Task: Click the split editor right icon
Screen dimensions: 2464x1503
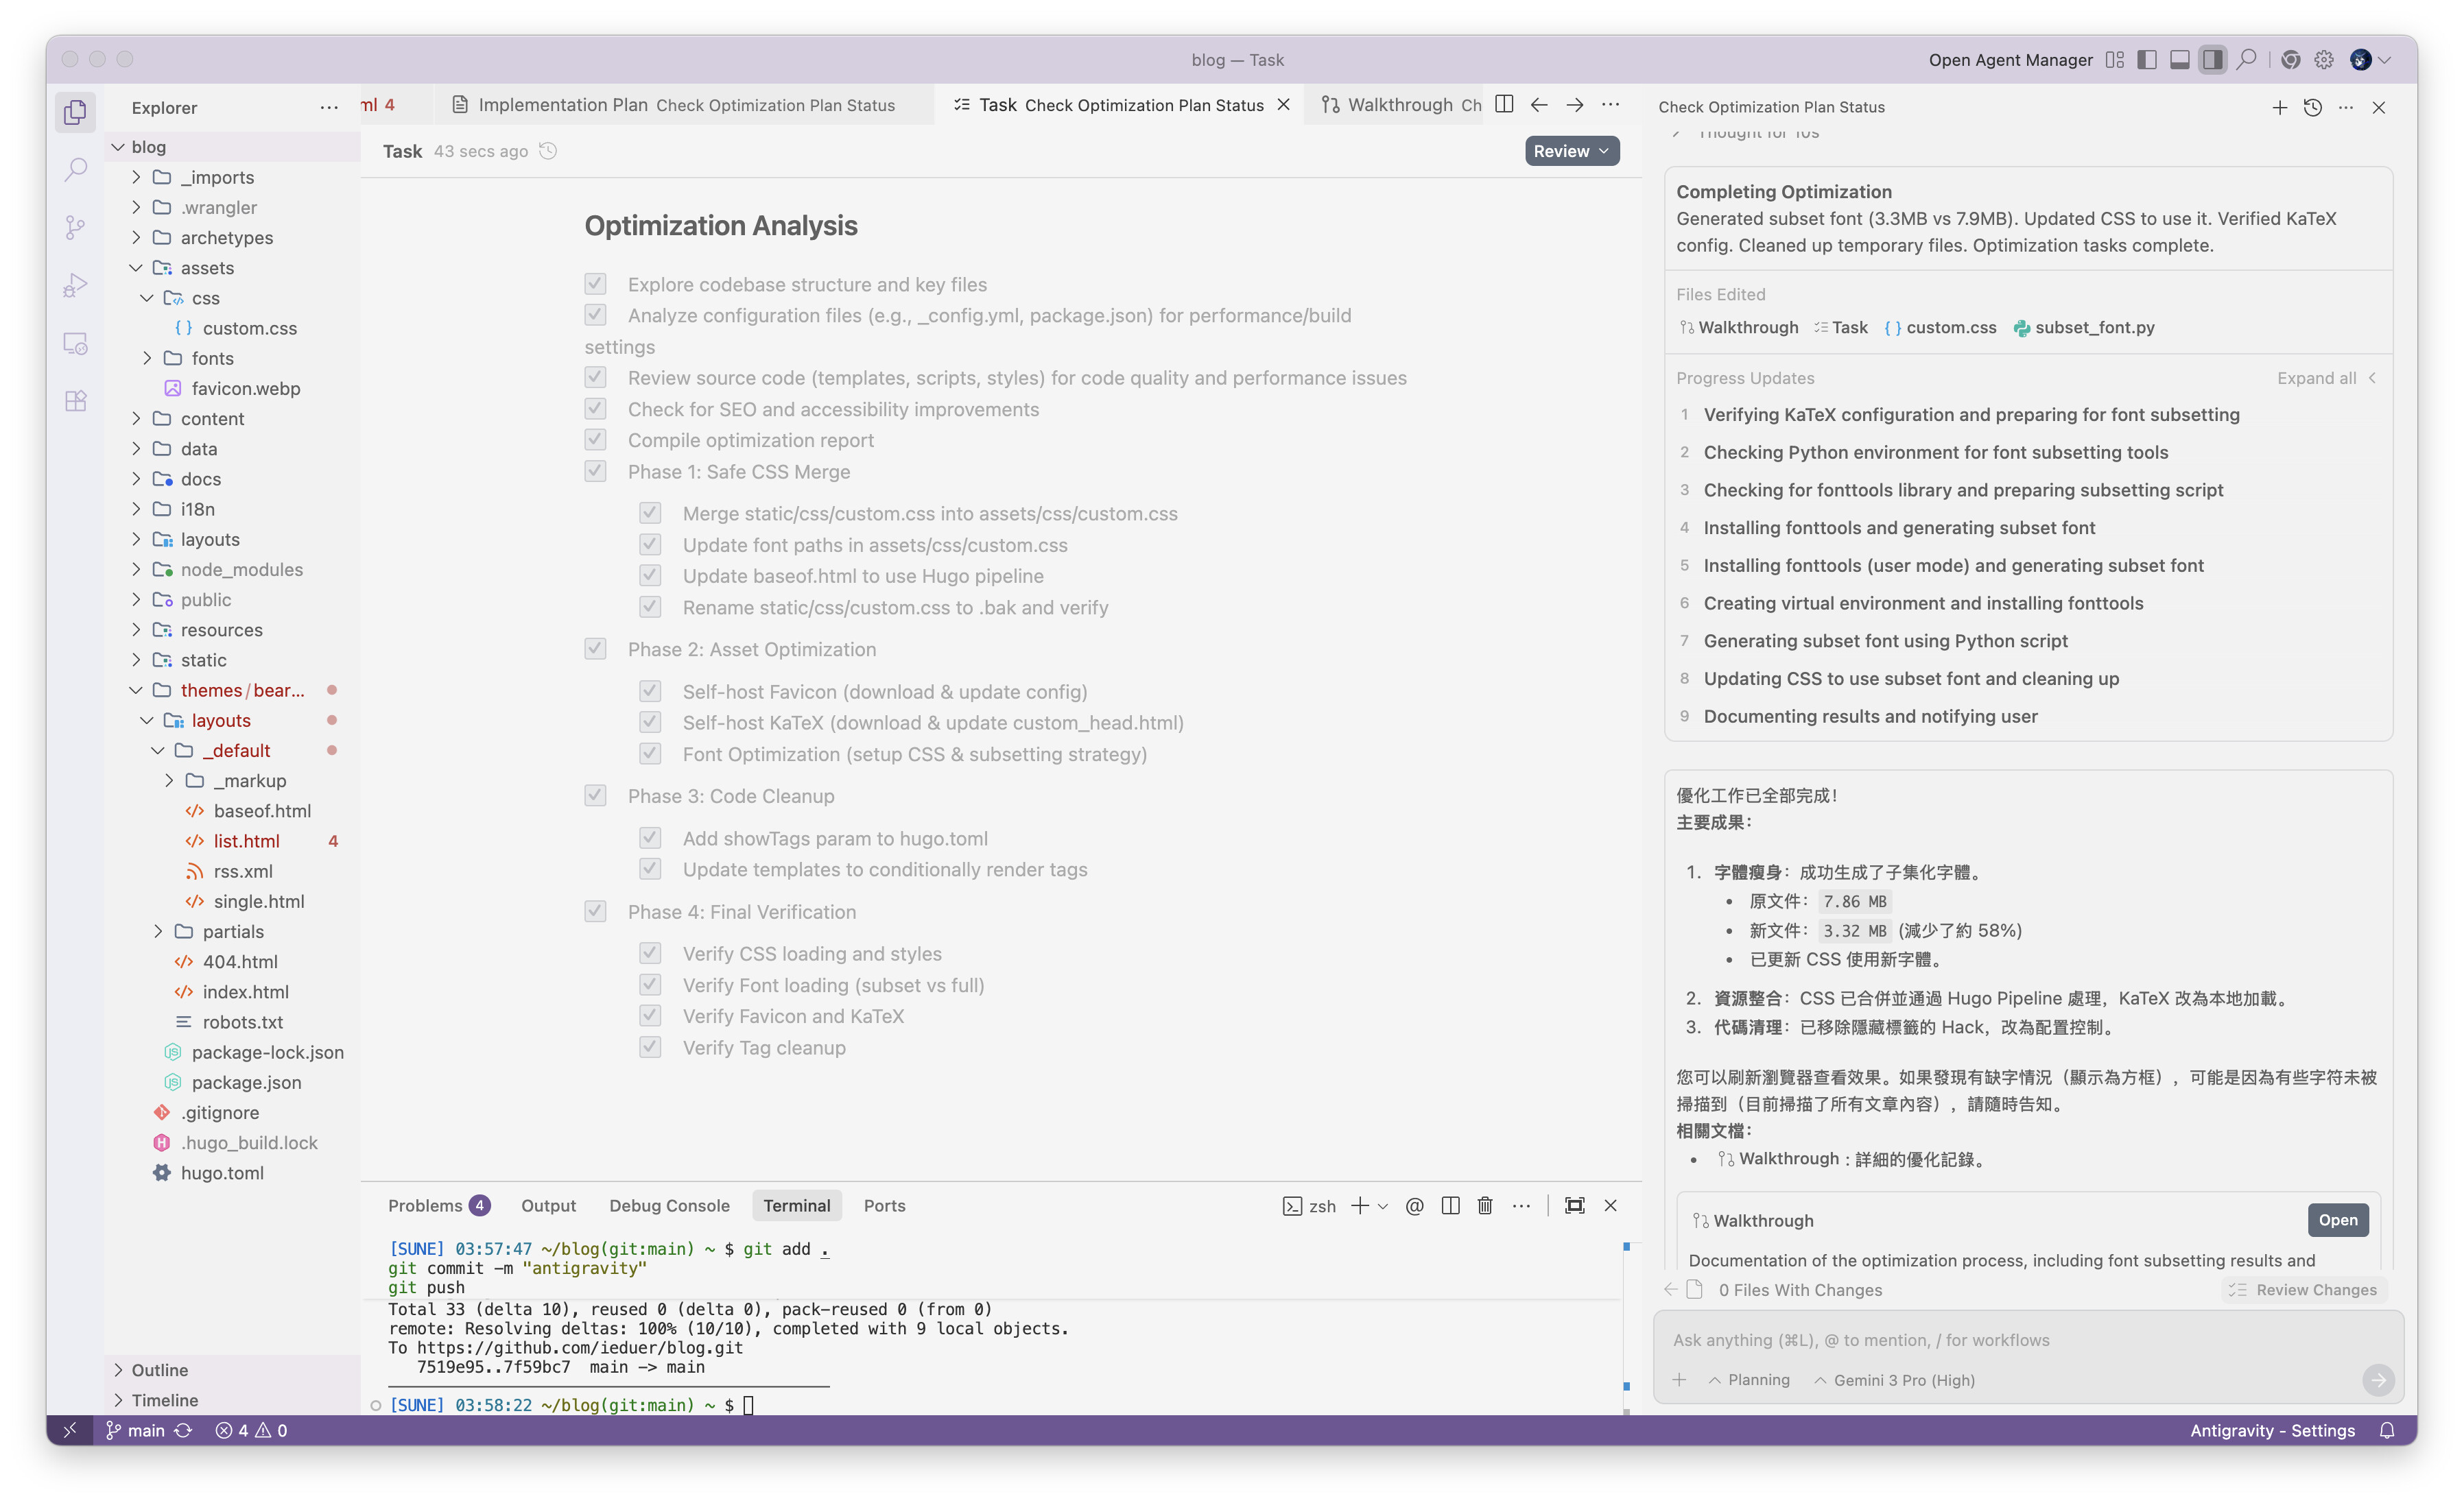Action: coord(1503,105)
